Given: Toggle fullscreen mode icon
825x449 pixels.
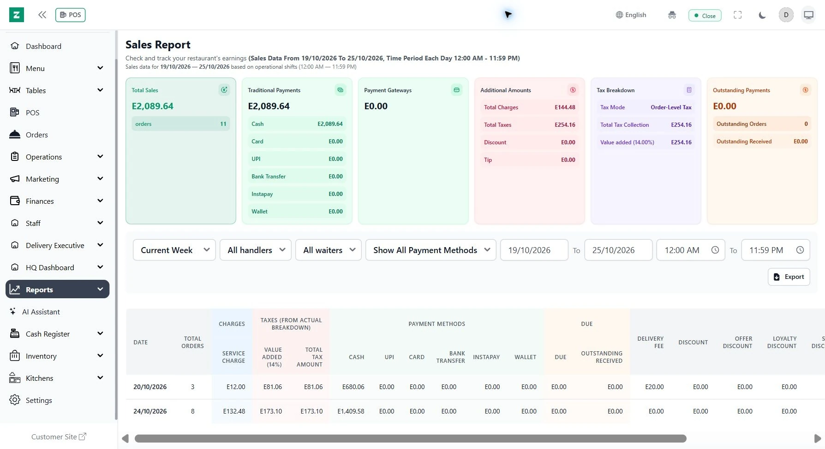Looking at the screenshot, I should click(738, 15).
